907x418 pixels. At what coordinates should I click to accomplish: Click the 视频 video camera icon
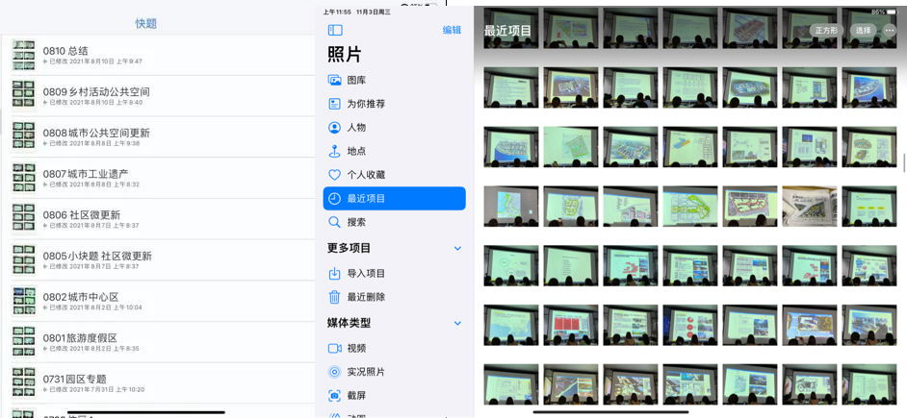[334, 348]
